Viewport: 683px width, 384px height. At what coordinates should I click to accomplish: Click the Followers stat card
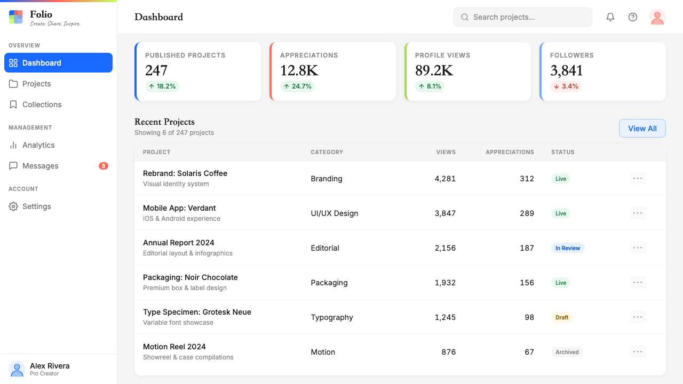pyautogui.click(x=603, y=71)
